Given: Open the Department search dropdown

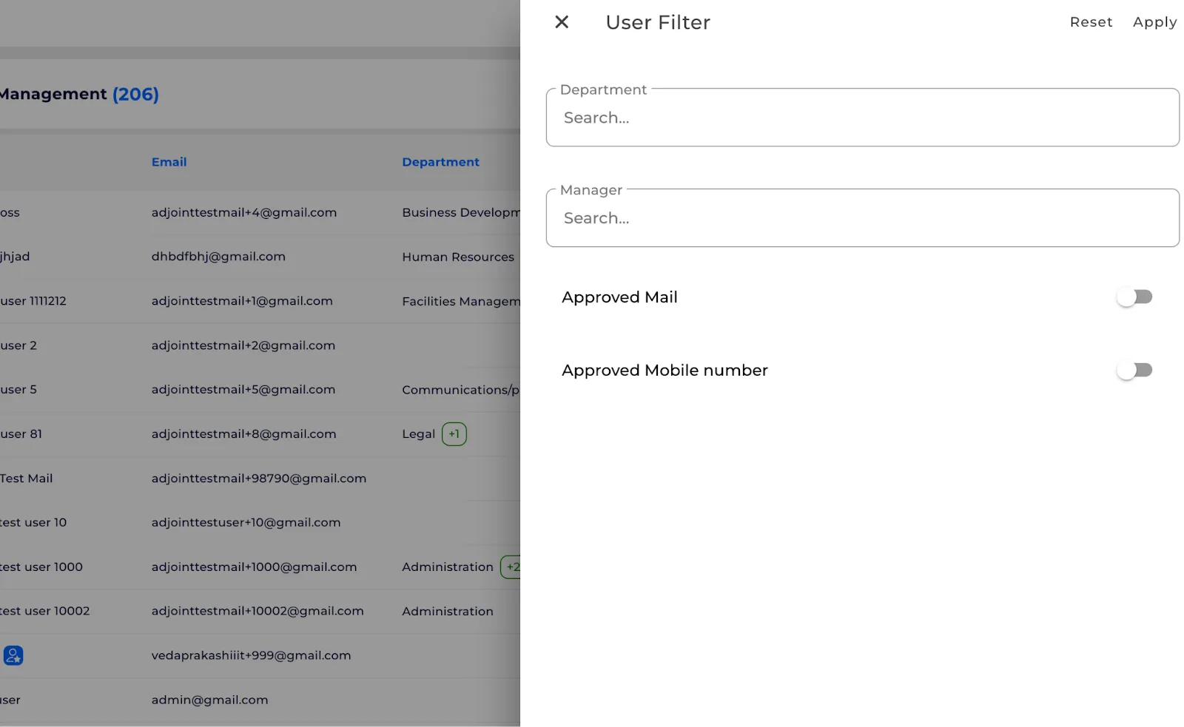Looking at the screenshot, I should pos(862,118).
